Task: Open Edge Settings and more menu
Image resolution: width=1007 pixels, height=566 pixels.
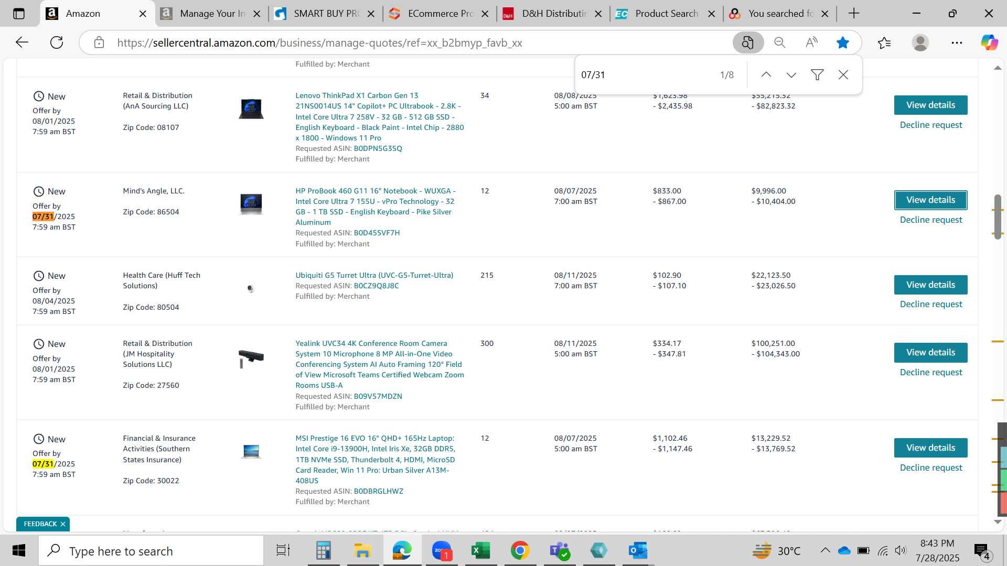Action: (957, 42)
